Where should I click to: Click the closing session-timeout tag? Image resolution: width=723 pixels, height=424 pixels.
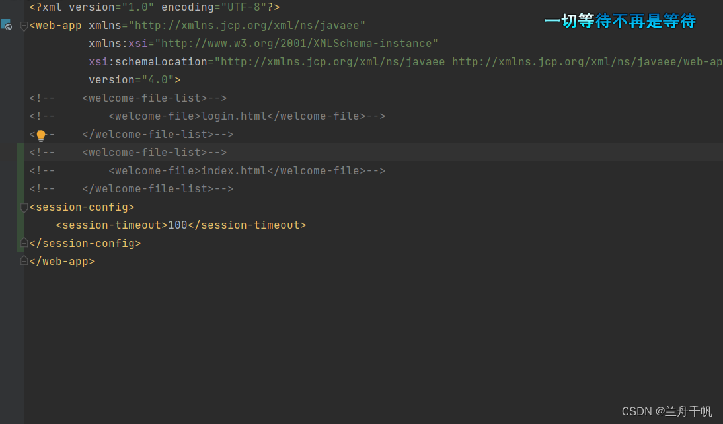(x=247, y=225)
